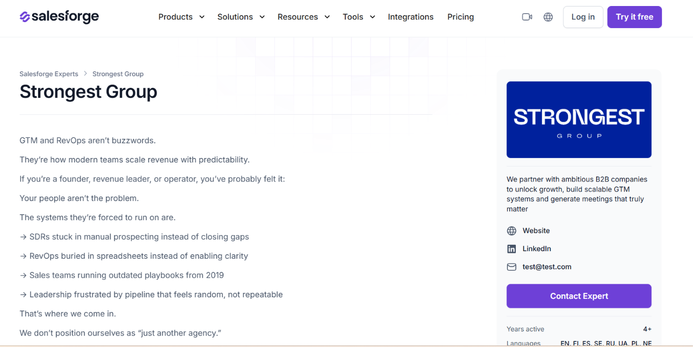Click the Contact Expert button
Image resolution: width=693 pixels, height=347 pixels.
coord(579,296)
